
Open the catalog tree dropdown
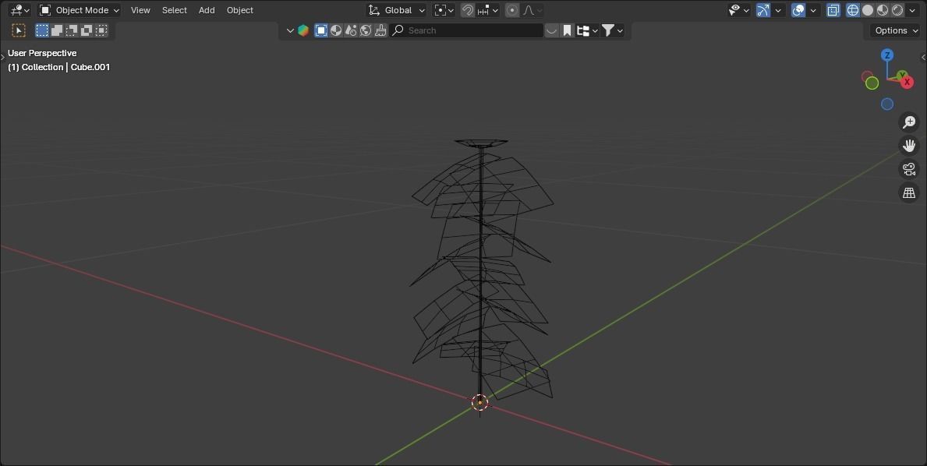point(587,30)
